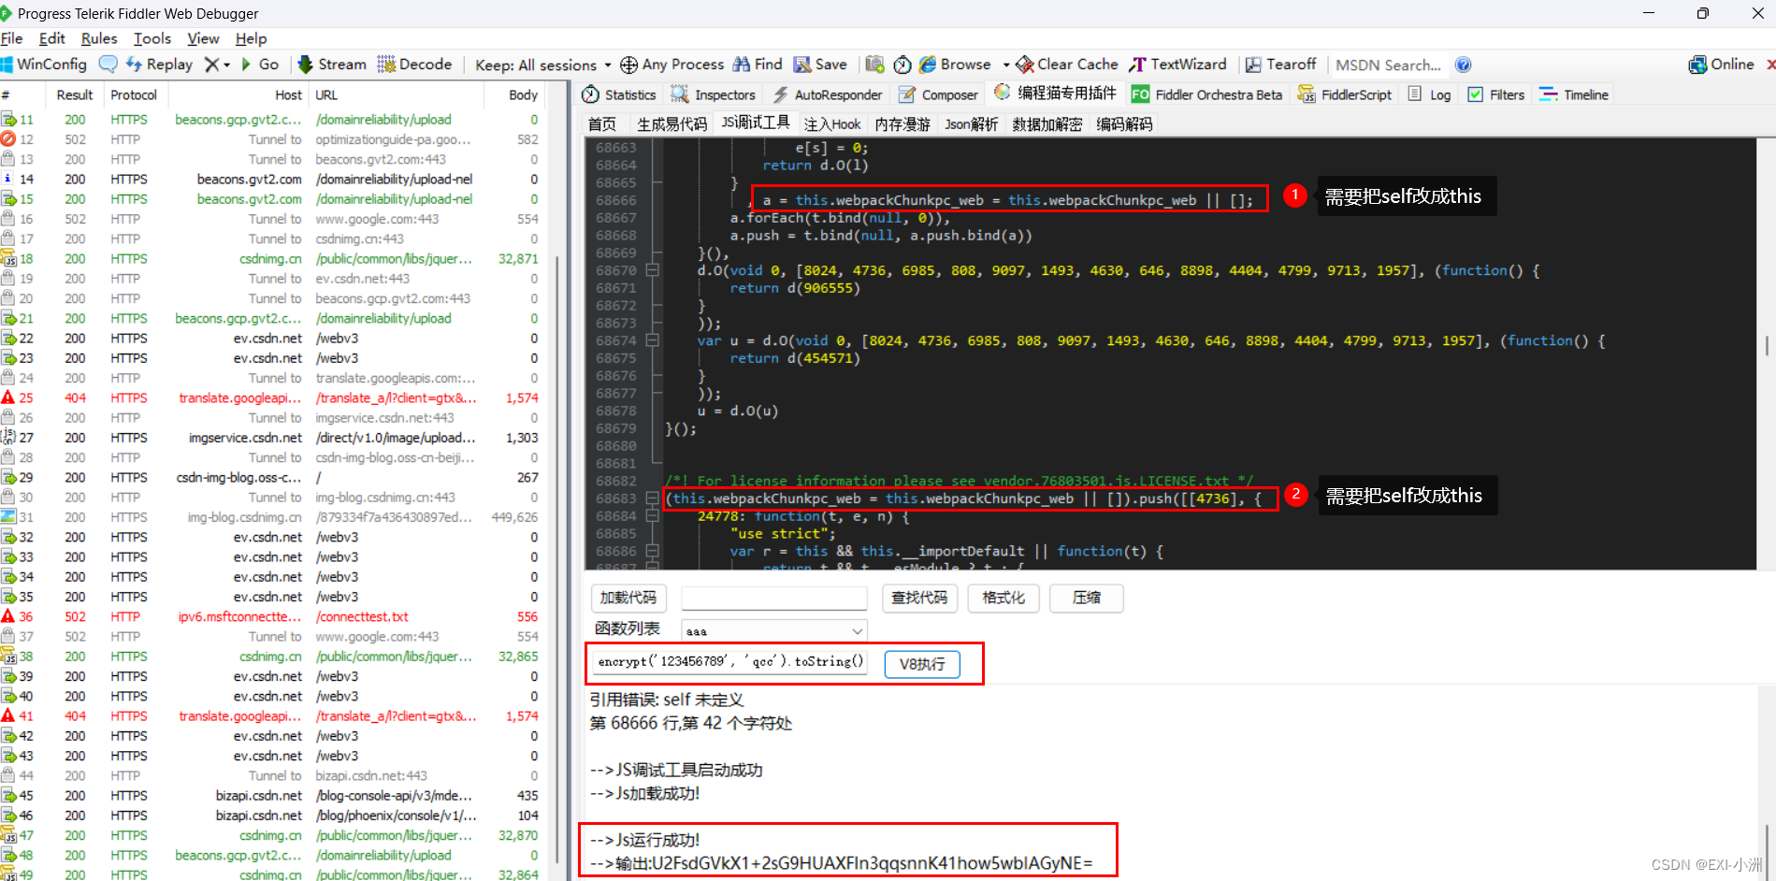Screen dimensions: 1776x881
Task: Open the Rules menu
Action: tap(99, 38)
